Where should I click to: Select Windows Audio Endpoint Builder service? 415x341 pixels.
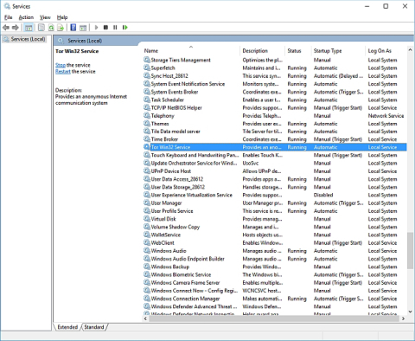pyautogui.click(x=275, y=259)
